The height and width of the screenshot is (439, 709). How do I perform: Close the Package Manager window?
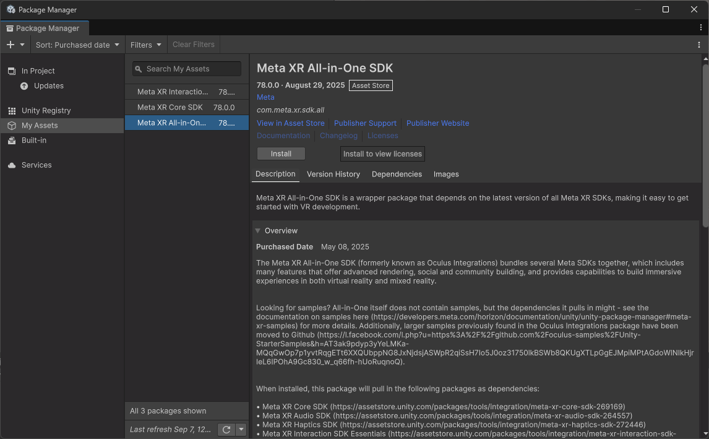694,9
